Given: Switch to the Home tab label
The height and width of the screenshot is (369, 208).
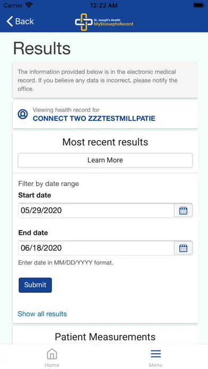Looking at the screenshot, I should [52, 365].
